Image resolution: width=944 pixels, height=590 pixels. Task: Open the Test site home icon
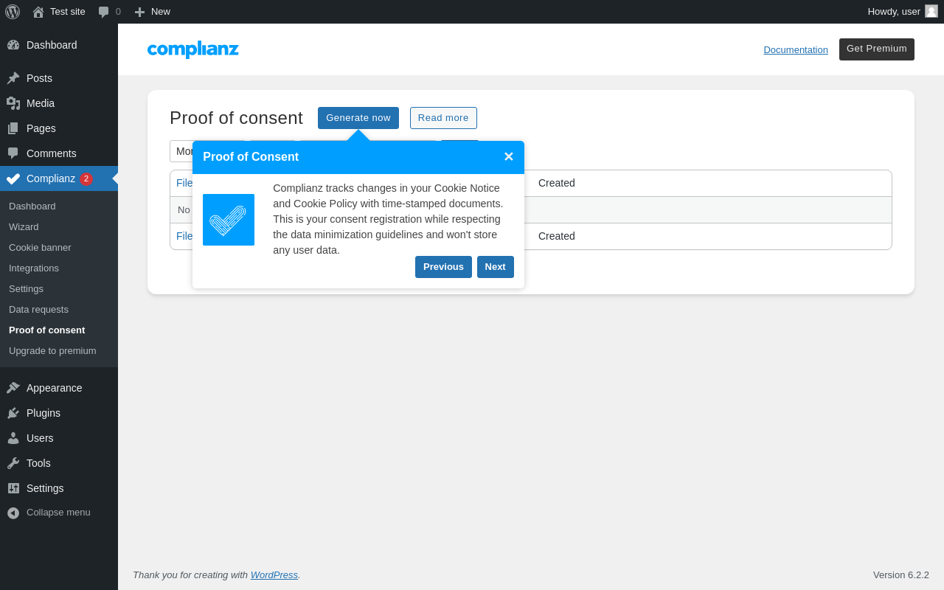[38, 12]
